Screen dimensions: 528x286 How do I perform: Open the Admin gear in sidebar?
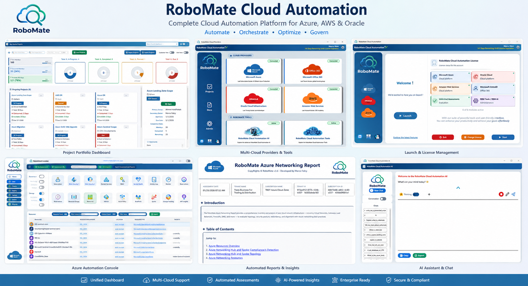point(209,125)
